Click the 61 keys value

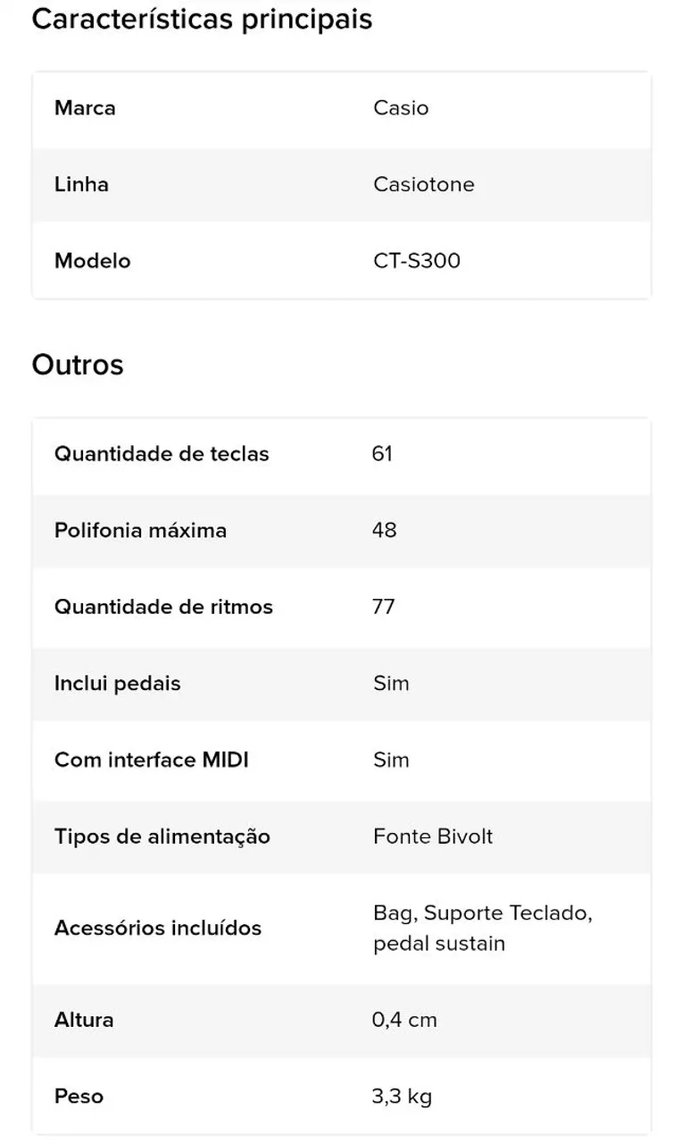point(382,454)
